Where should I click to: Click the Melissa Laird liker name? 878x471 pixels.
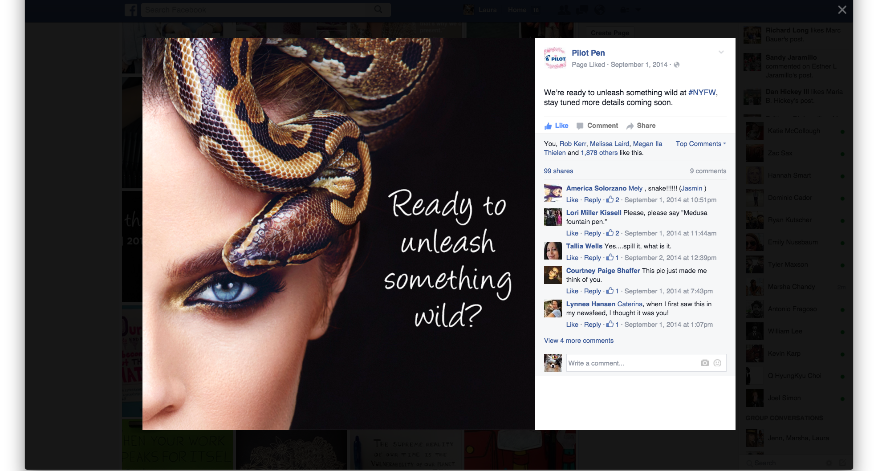[609, 144]
